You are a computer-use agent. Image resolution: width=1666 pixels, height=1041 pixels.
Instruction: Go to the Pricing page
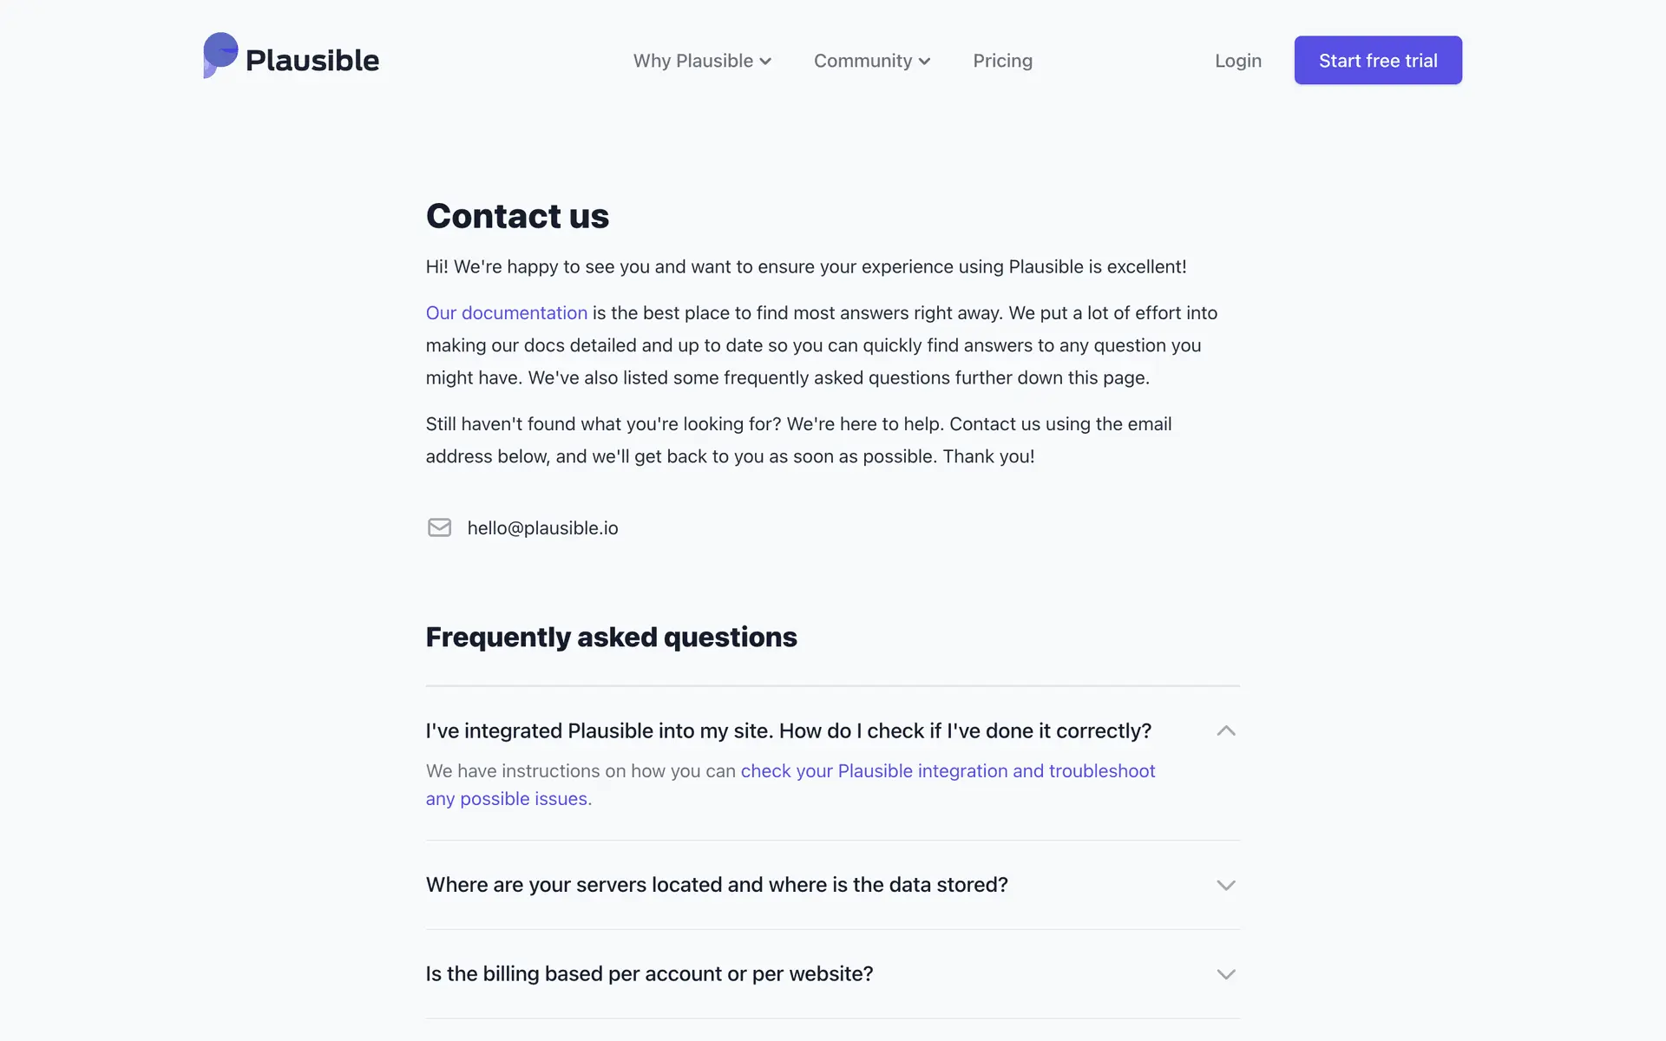click(1002, 61)
